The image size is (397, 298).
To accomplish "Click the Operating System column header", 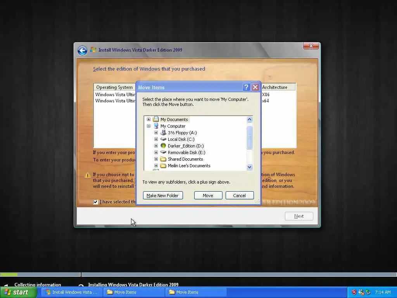I will pos(114,87).
